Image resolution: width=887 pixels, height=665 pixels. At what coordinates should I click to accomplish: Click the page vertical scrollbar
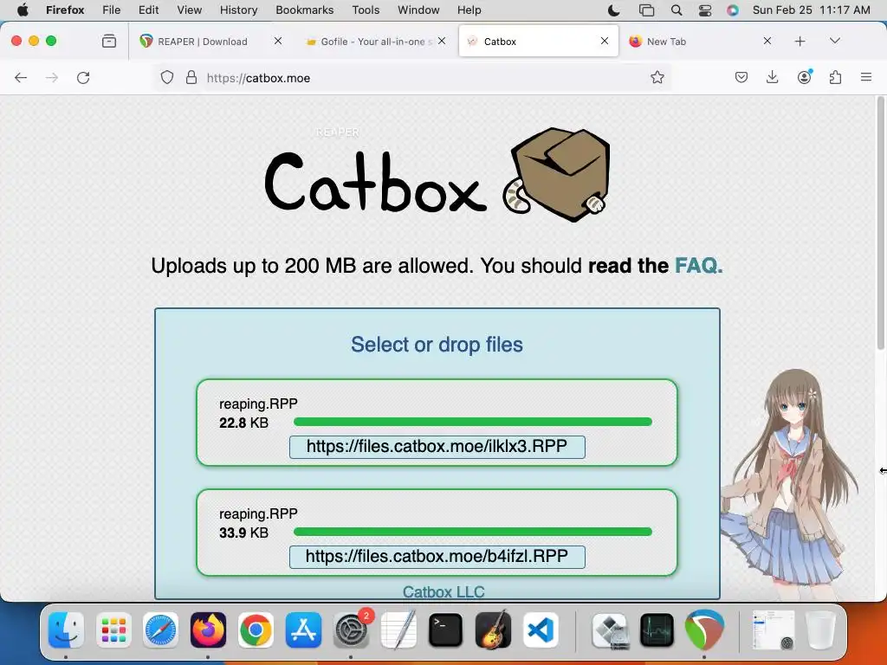tap(880, 223)
